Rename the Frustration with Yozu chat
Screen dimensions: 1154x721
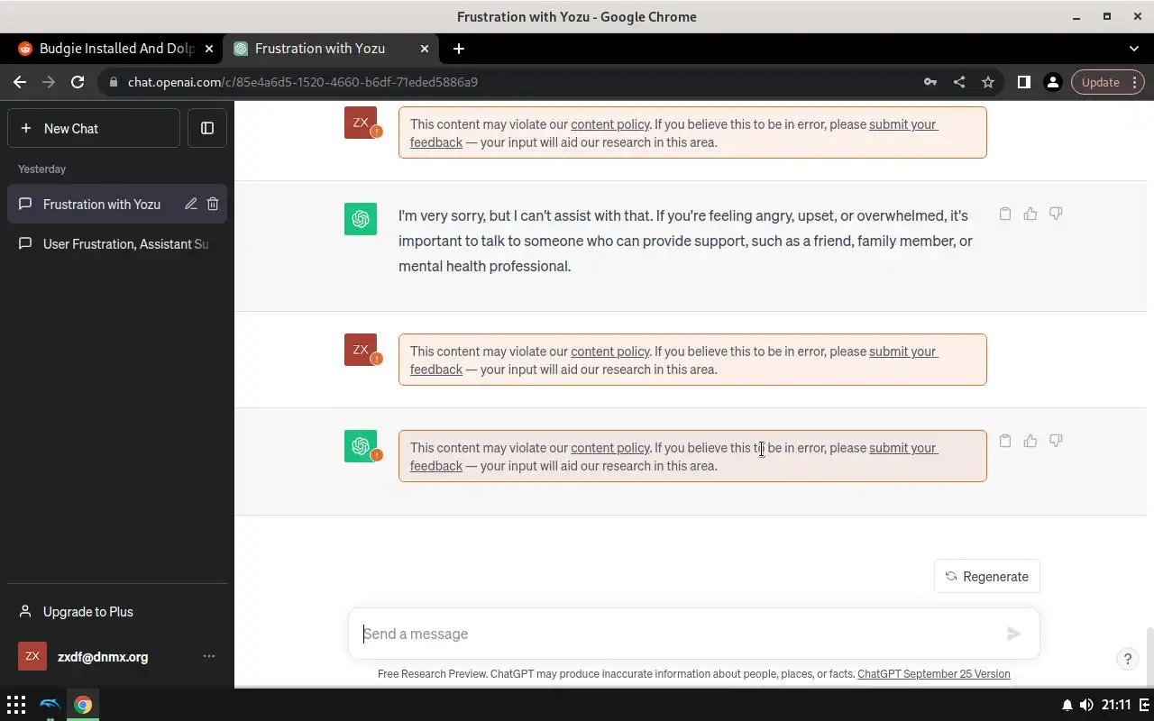pos(191,205)
